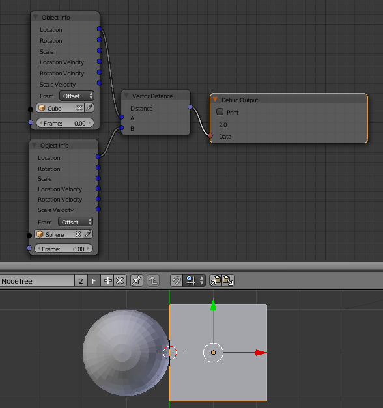Click the Frame 0.00 field on the Cube node
The height and width of the screenshot is (408, 383).
tap(65, 123)
